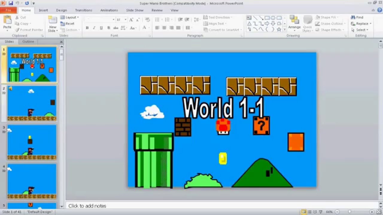This screenshot has height=215, width=383.
Task: Open the Change Case dropdown
Action: click(x=133, y=28)
